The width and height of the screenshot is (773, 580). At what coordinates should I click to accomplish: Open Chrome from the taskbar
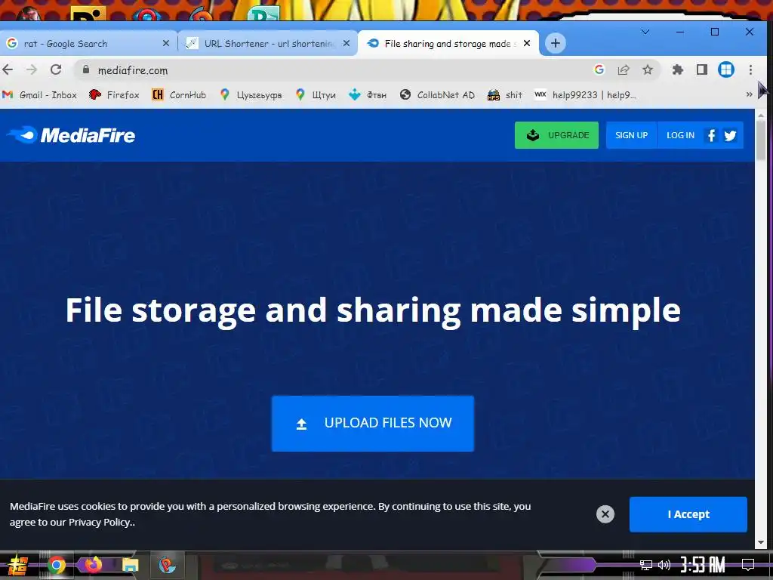(56, 565)
